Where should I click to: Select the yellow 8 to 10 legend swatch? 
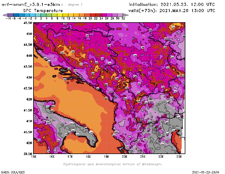pos(60,15)
